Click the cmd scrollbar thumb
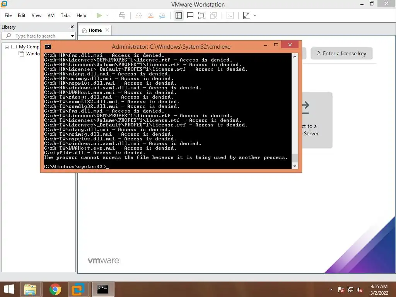 [x=295, y=158]
